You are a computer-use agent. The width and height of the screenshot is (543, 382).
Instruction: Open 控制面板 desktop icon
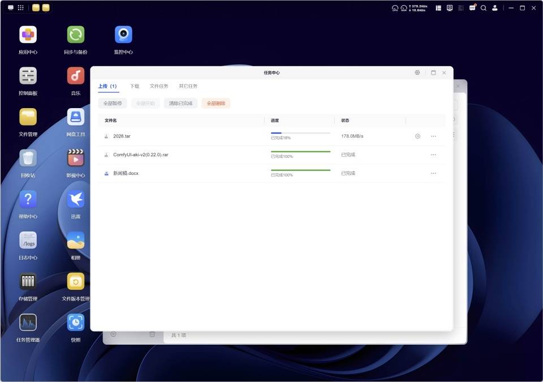(x=28, y=76)
